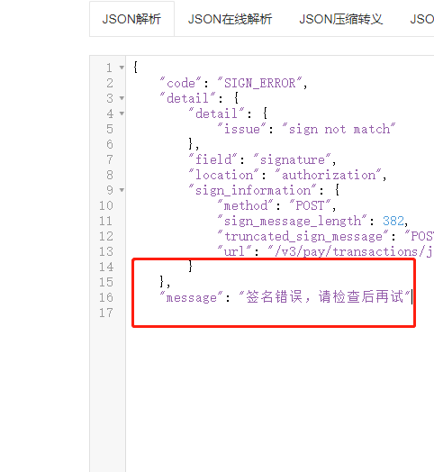The image size is (434, 472).
Task: Switch to the JSON在线解析 tab
Action: pyautogui.click(x=230, y=19)
